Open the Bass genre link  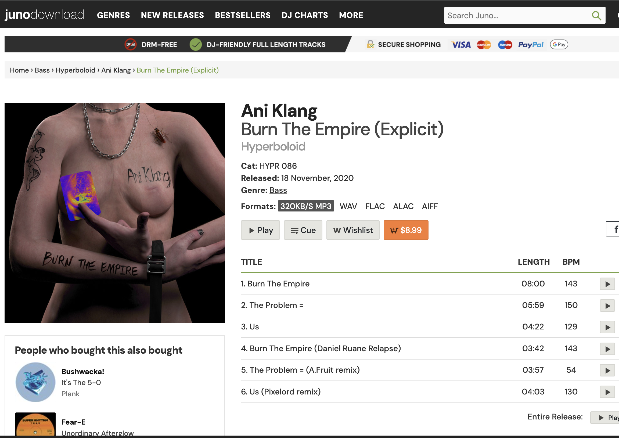click(x=278, y=190)
